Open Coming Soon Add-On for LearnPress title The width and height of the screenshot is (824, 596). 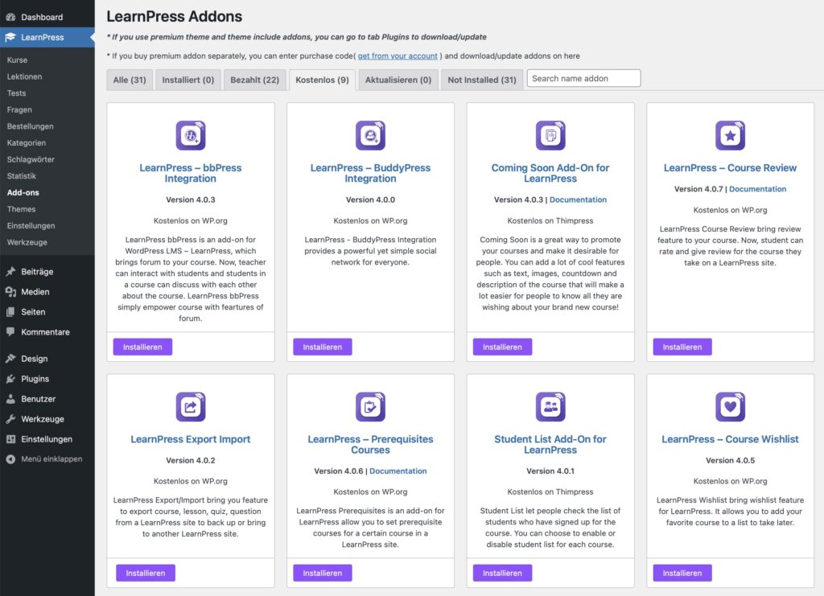click(550, 173)
